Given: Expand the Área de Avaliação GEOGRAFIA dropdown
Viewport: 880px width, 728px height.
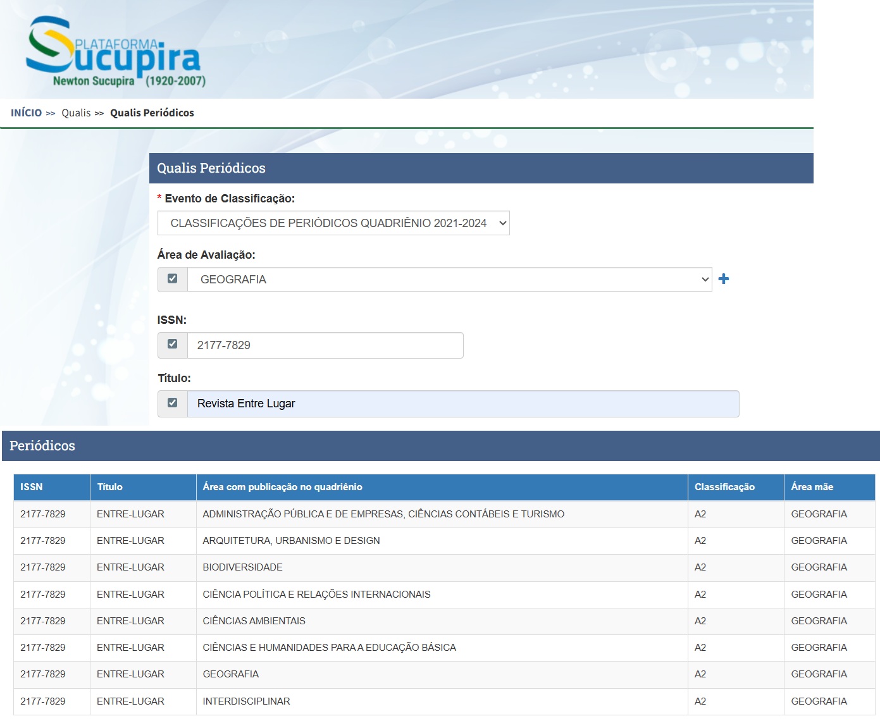Looking at the screenshot, I should 449,280.
